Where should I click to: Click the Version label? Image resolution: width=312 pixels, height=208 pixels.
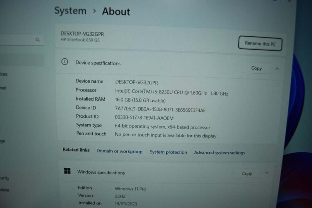pyautogui.click(x=85, y=195)
